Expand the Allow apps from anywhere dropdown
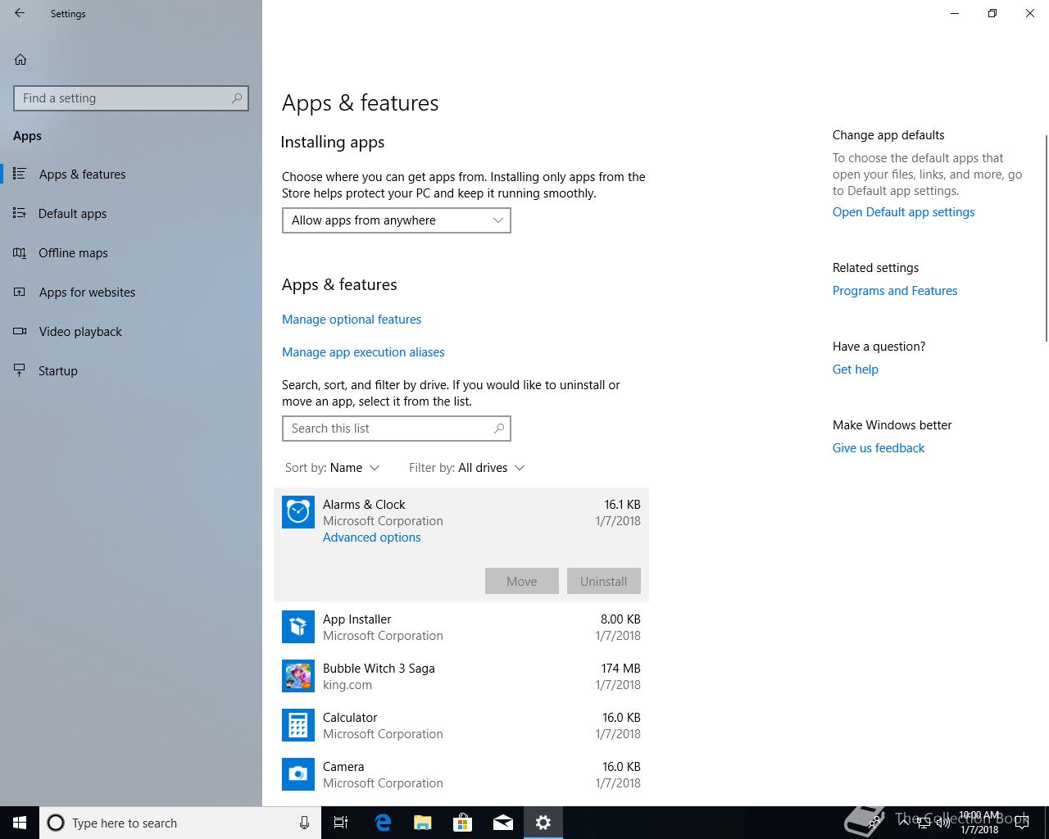The image size is (1049, 839). (x=397, y=220)
